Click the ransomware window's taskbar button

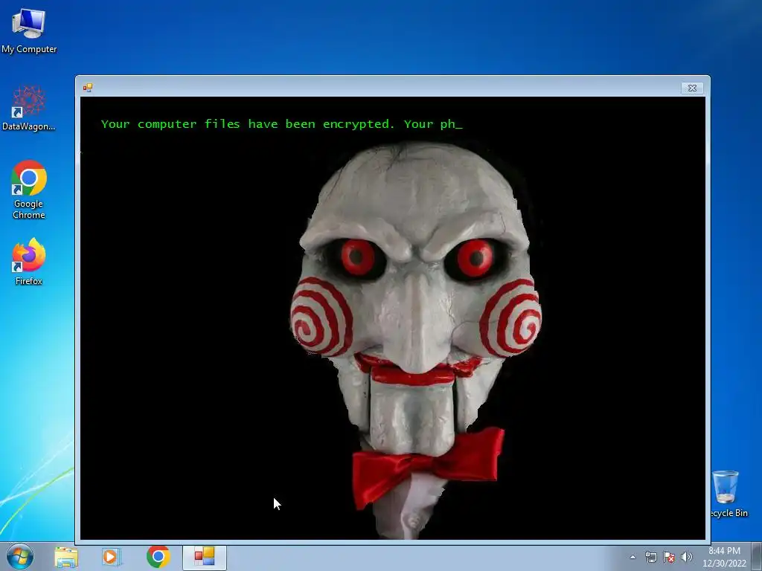(x=205, y=557)
